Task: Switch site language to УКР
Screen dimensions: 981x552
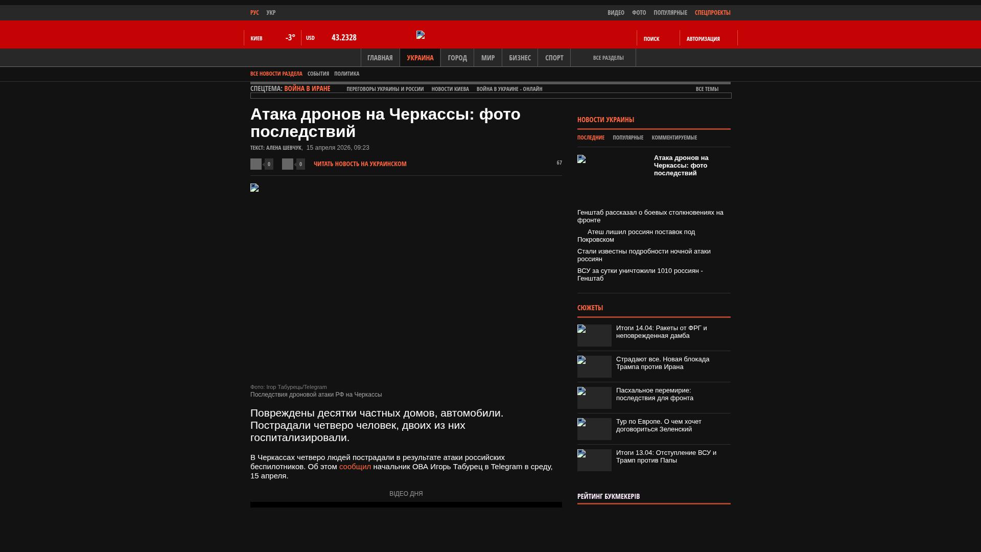Action: 271,12
